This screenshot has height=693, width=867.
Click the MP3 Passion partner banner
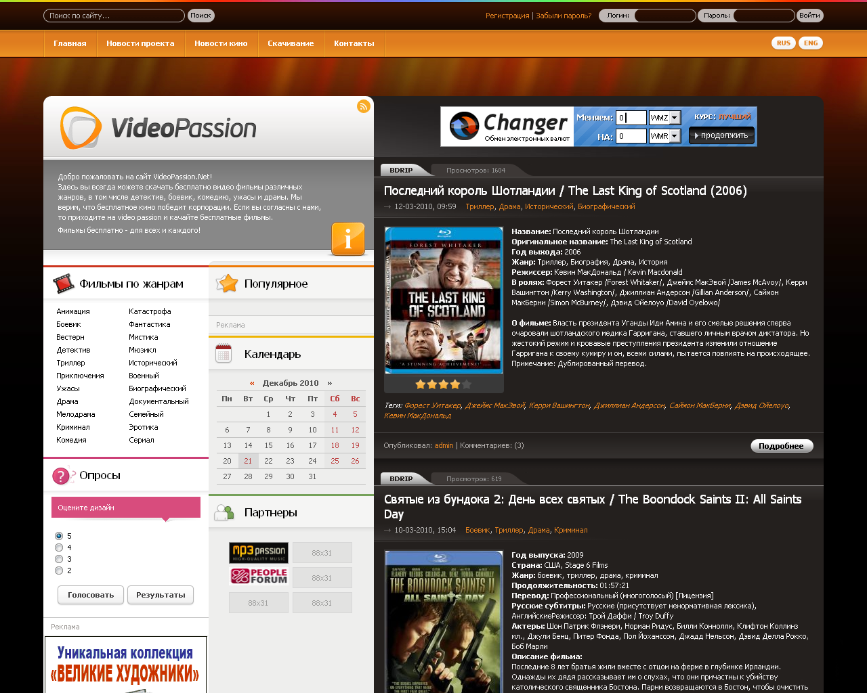click(x=259, y=552)
